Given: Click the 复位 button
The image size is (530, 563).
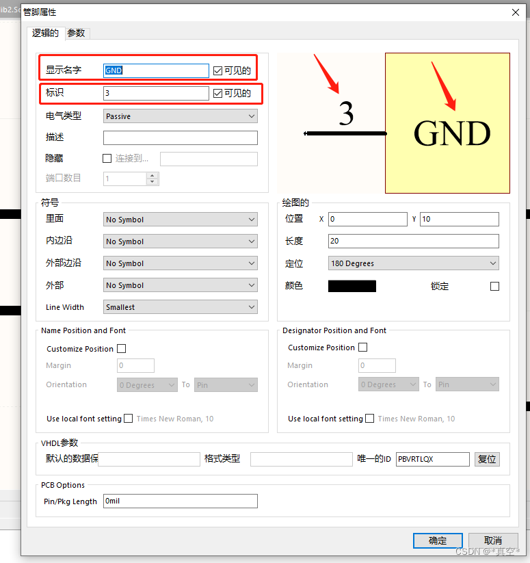Looking at the screenshot, I should pyautogui.click(x=487, y=459).
